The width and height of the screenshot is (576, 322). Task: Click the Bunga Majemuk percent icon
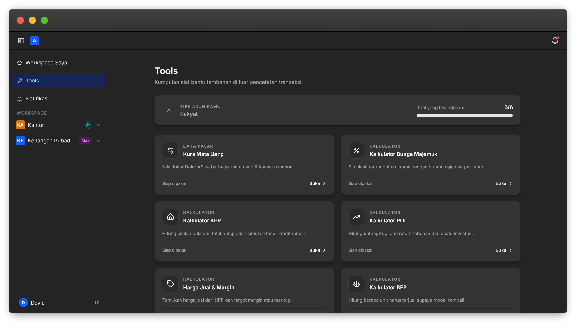356,150
